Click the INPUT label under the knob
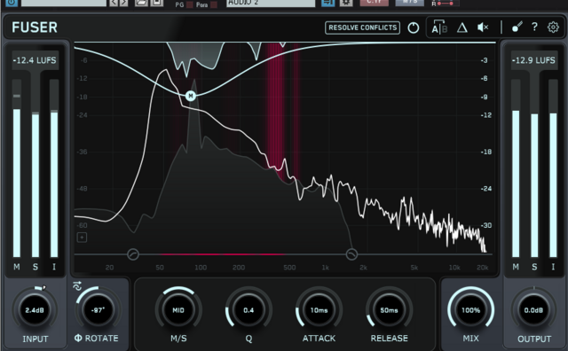The width and height of the screenshot is (568, 351). 35,339
